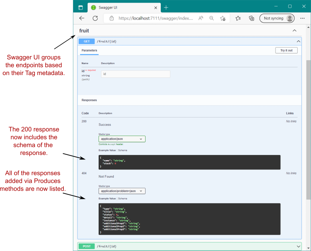Image resolution: width=311 pixels, height=251 pixels.
Task: Click the address bar URL
Action: pyautogui.click(x=156, y=18)
